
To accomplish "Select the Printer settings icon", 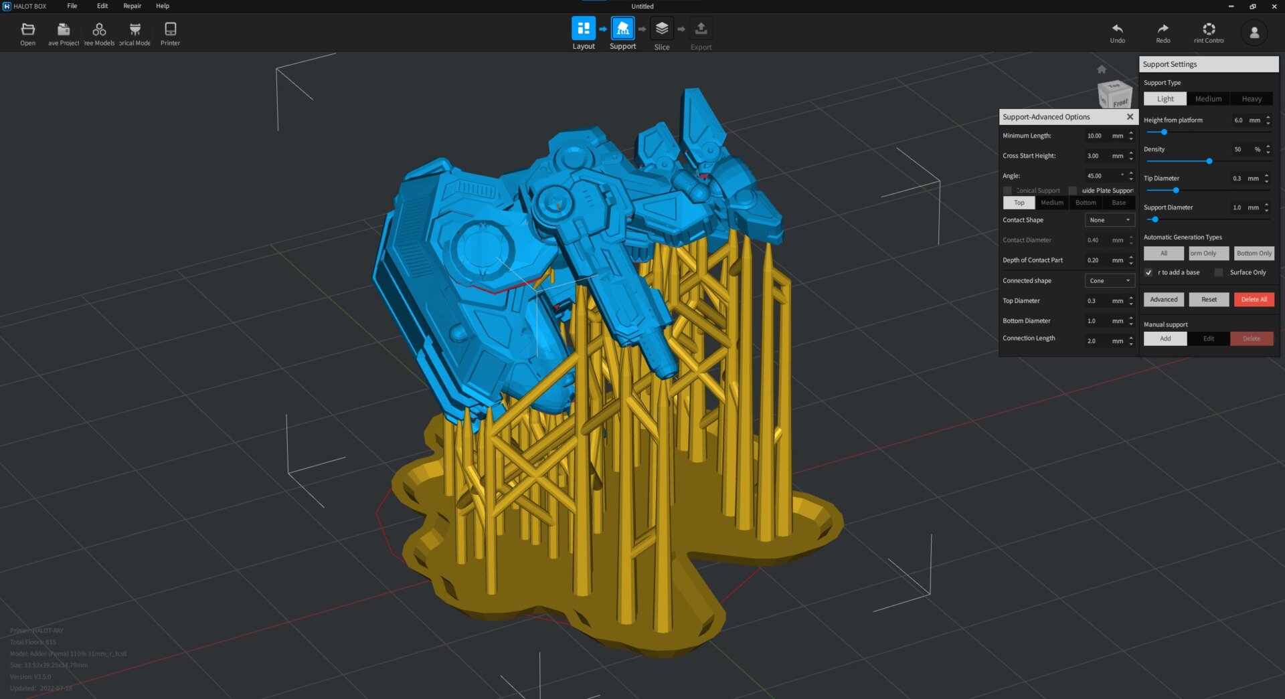I will [x=170, y=29].
